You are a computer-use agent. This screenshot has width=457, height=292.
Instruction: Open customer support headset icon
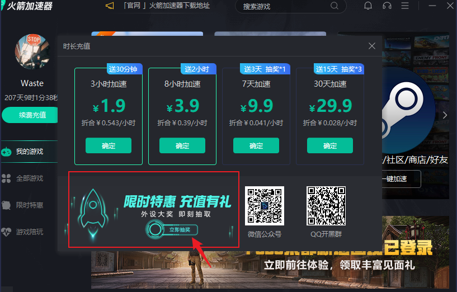(387, 6)
